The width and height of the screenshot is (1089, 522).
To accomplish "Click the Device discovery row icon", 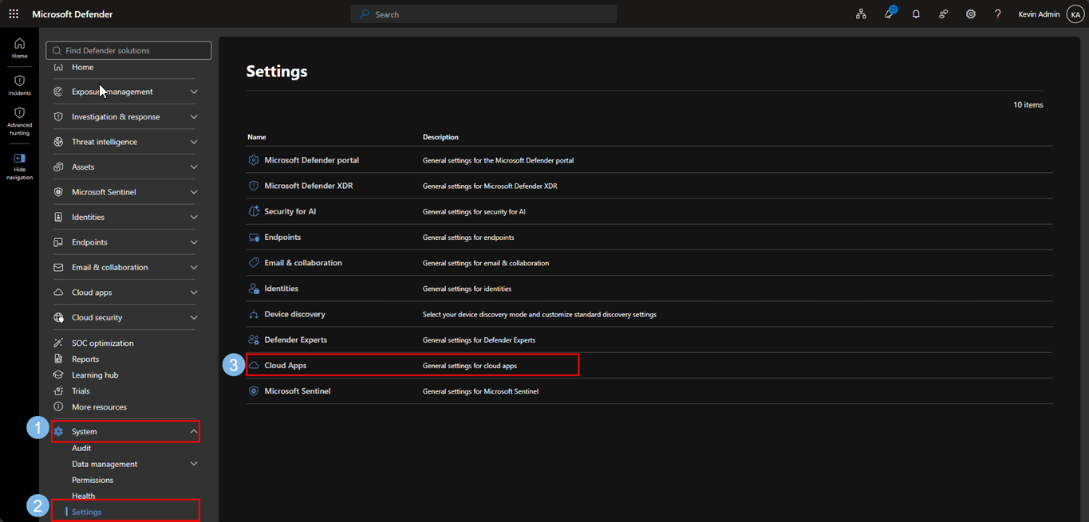I will click(254, 314).
